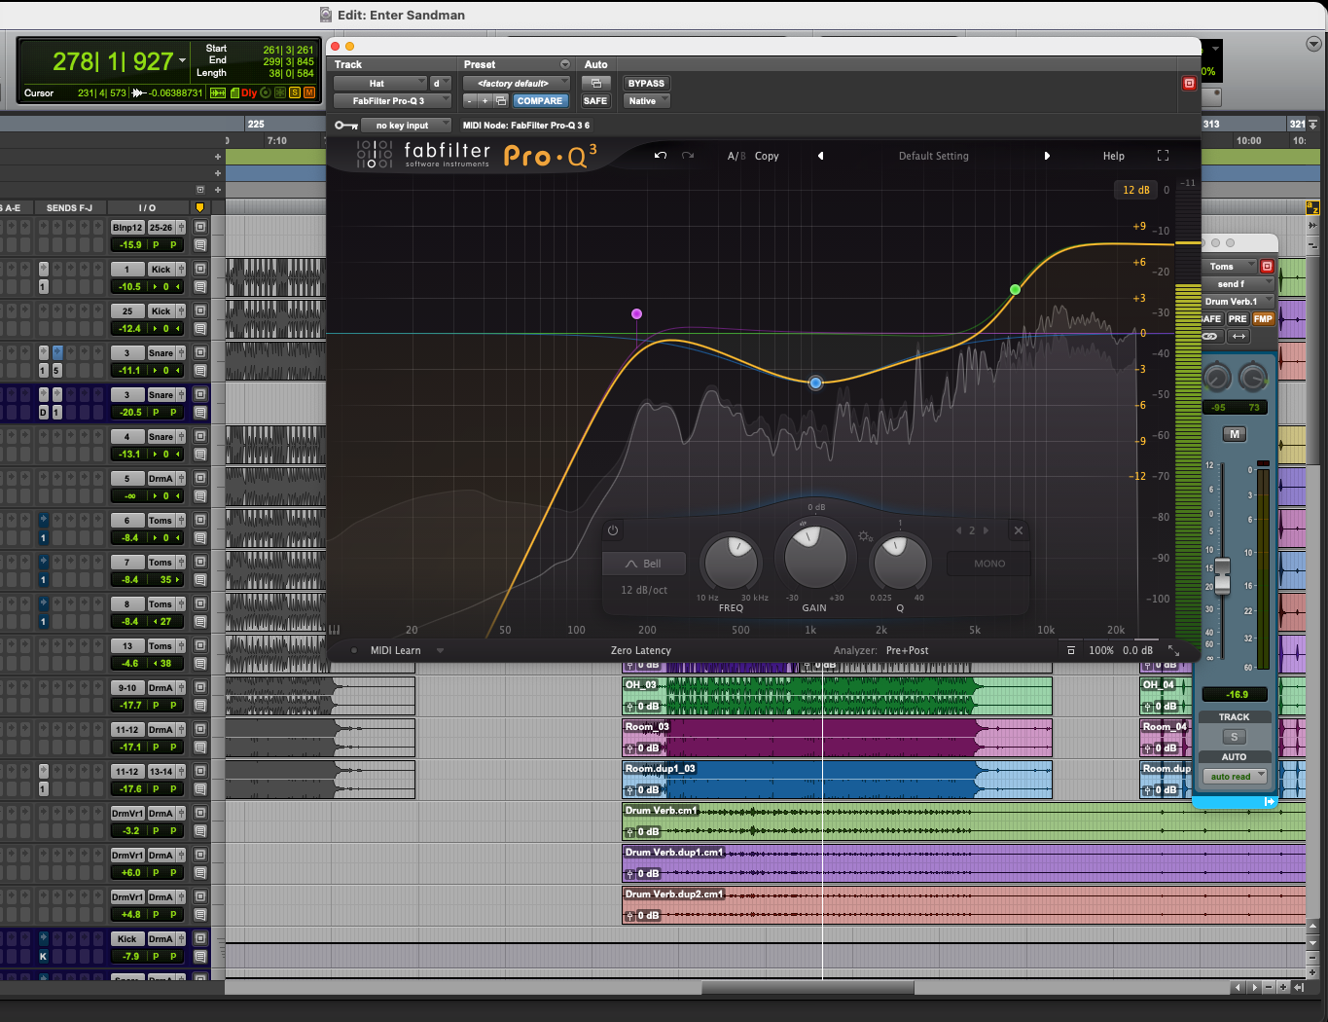1328x1022 pixels.
Task: Click the Pro-Q resize corner icon
Action: [x=1174, y=650]
